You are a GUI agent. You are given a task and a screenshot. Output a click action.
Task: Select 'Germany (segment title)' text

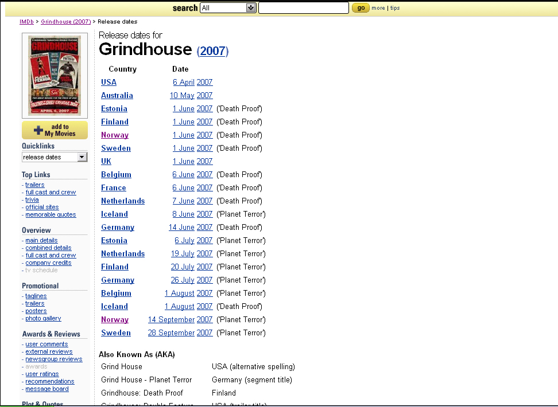(252, 380)
